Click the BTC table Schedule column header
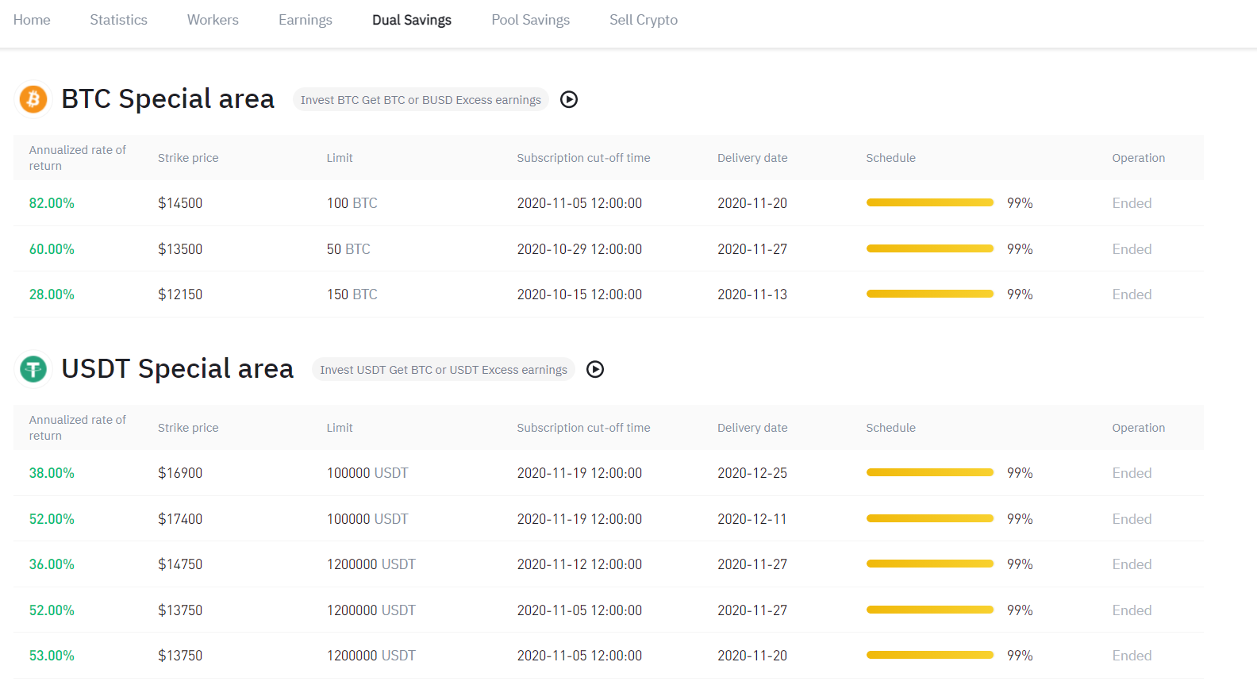The image size is (1257, 685). coord(890,158)
